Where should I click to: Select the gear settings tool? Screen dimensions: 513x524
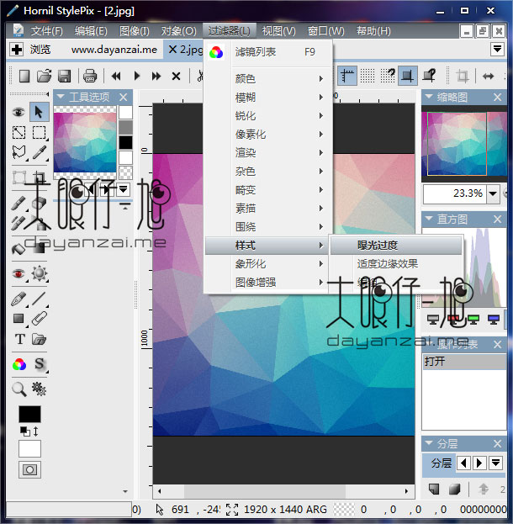click(x=39, y=389)
